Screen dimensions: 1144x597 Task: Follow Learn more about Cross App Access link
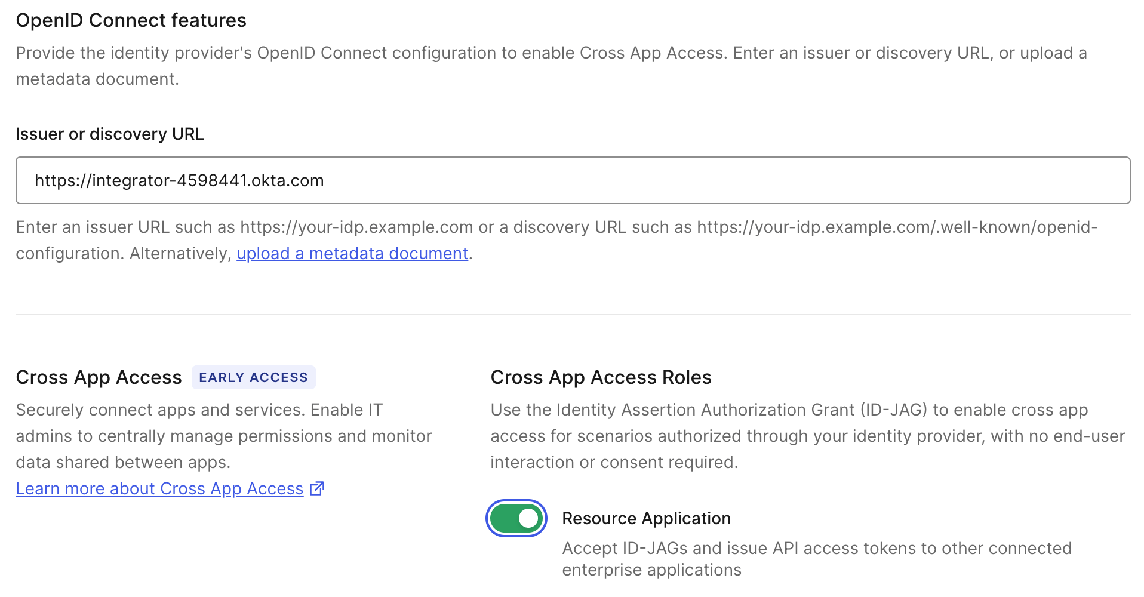(159, 489)
